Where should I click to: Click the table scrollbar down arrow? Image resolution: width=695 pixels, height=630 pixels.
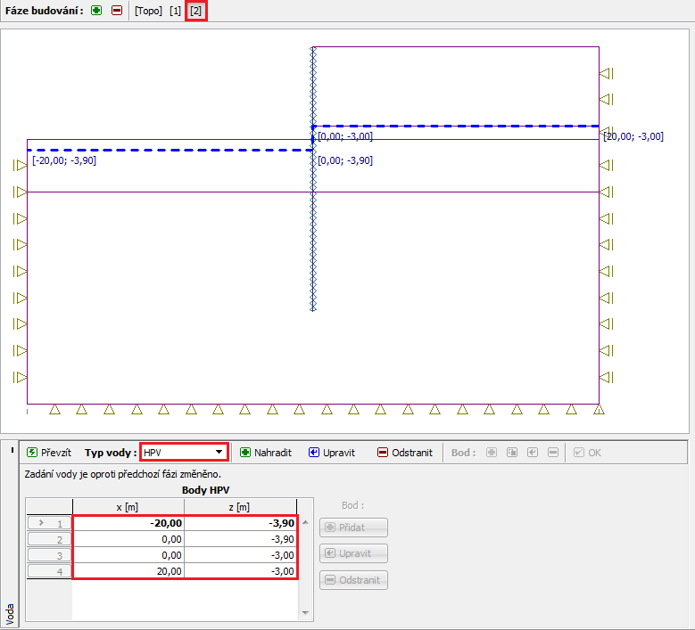(x=305, y=613)
